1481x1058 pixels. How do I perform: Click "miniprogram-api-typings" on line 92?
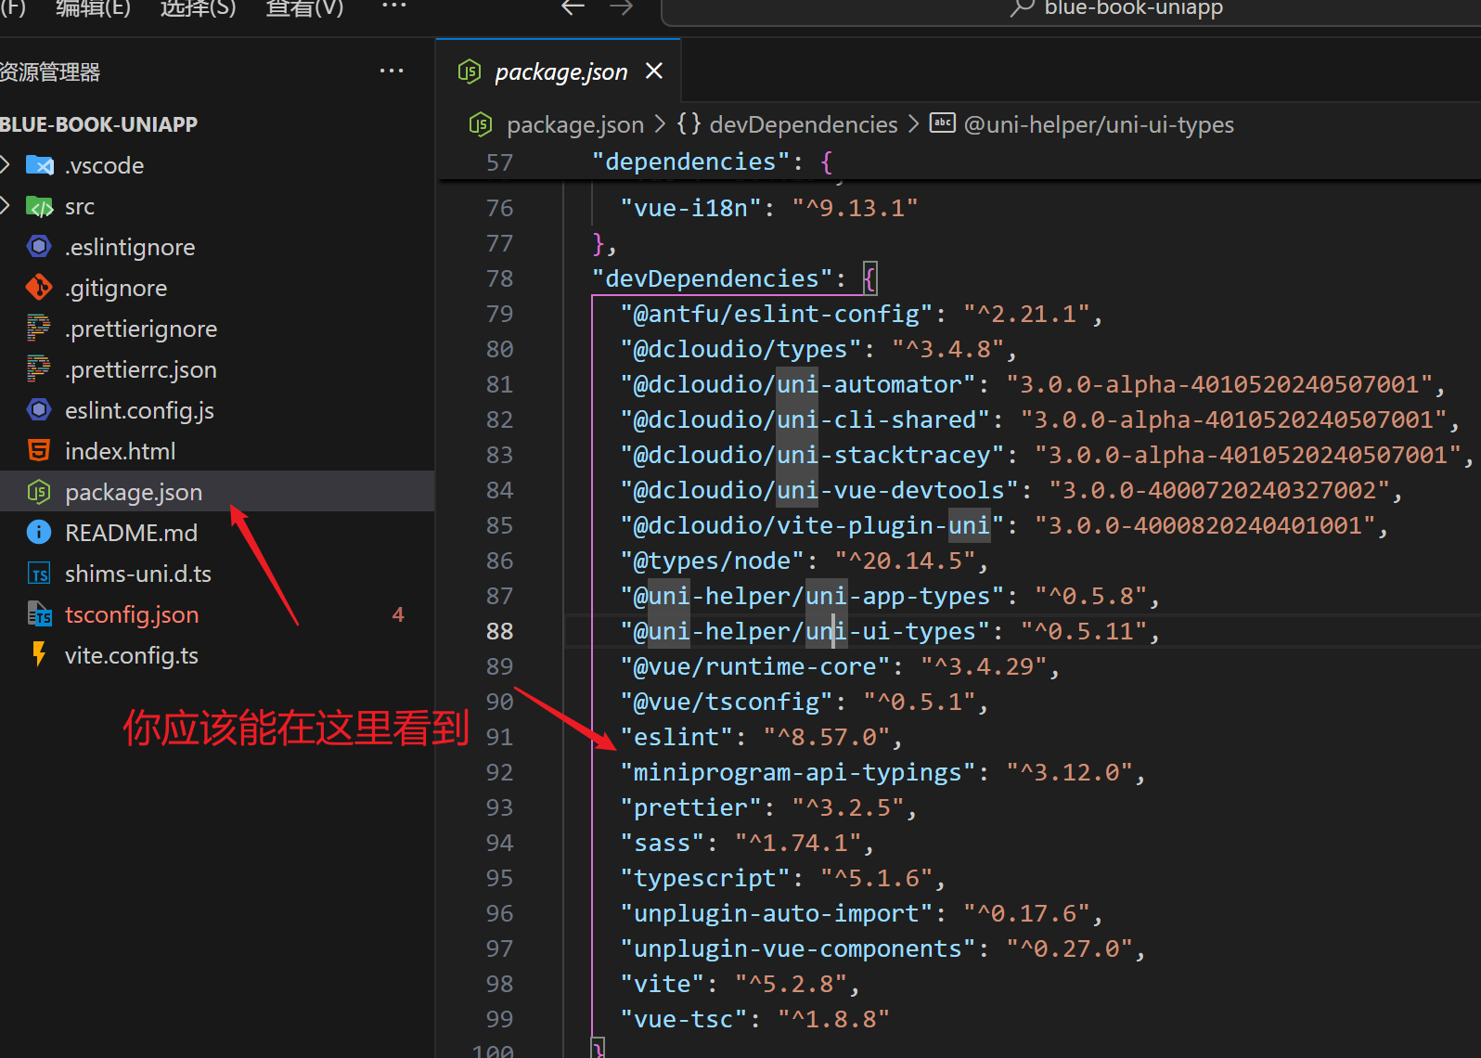pyautogui.click(x=797, y=772)
